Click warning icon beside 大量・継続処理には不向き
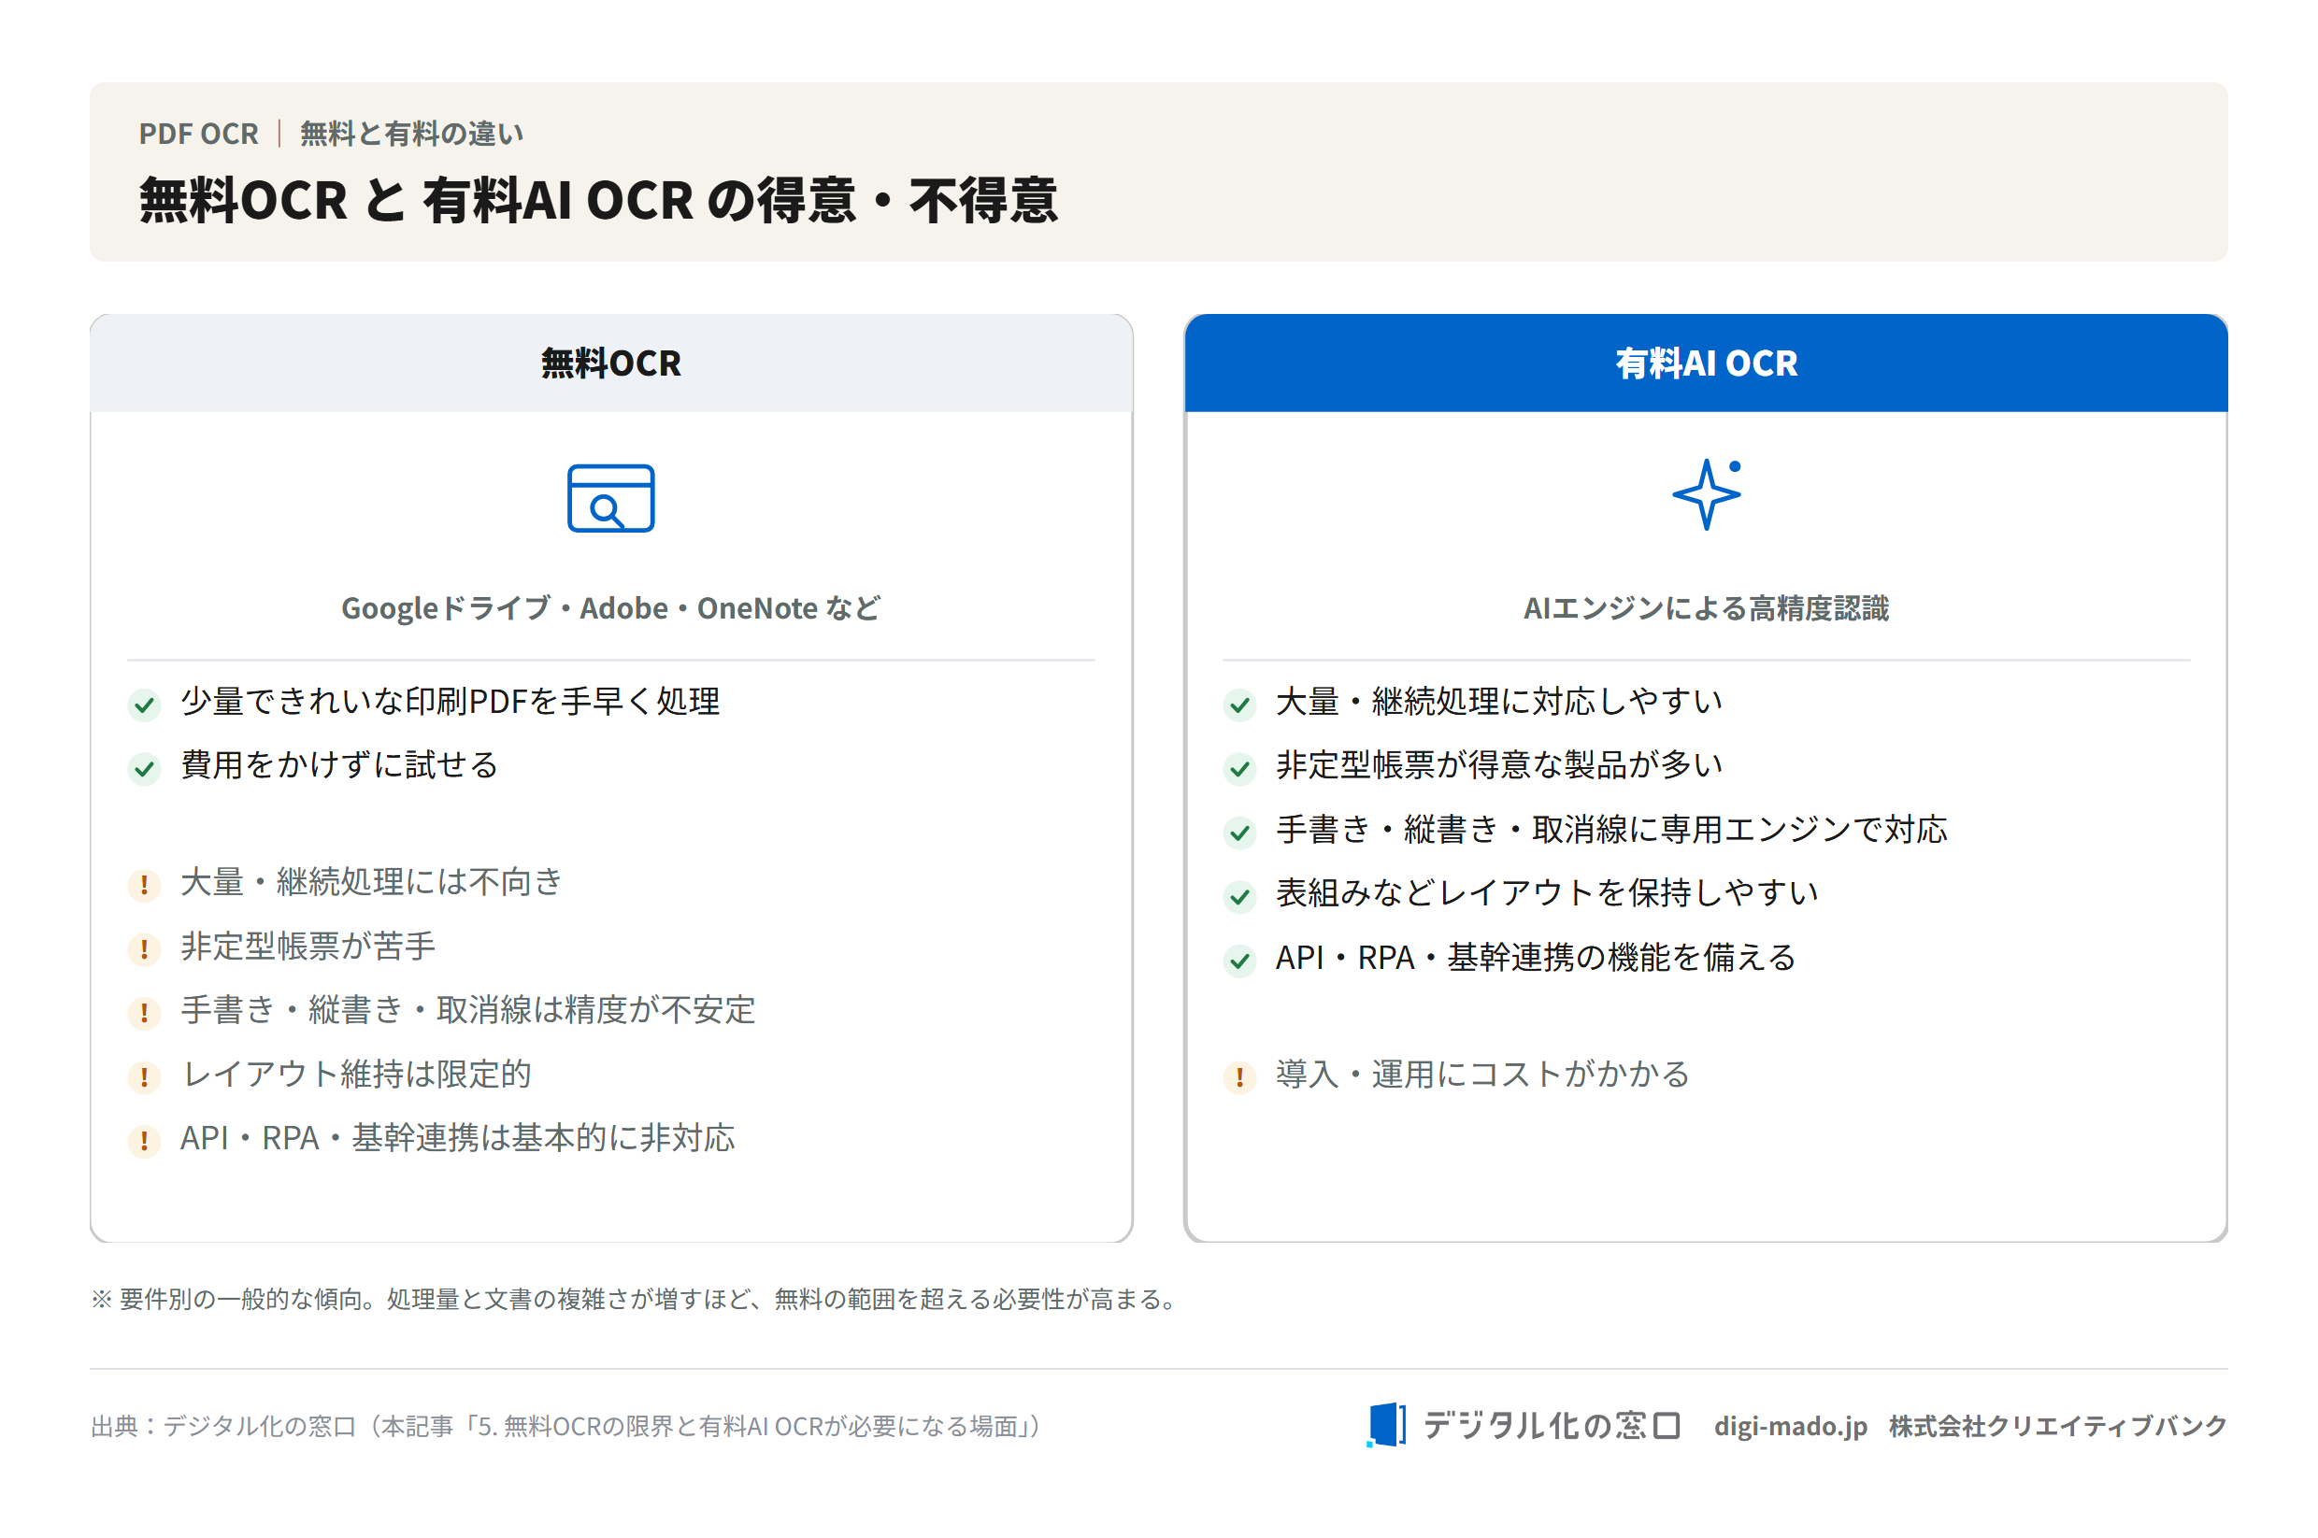 [144, 885]
